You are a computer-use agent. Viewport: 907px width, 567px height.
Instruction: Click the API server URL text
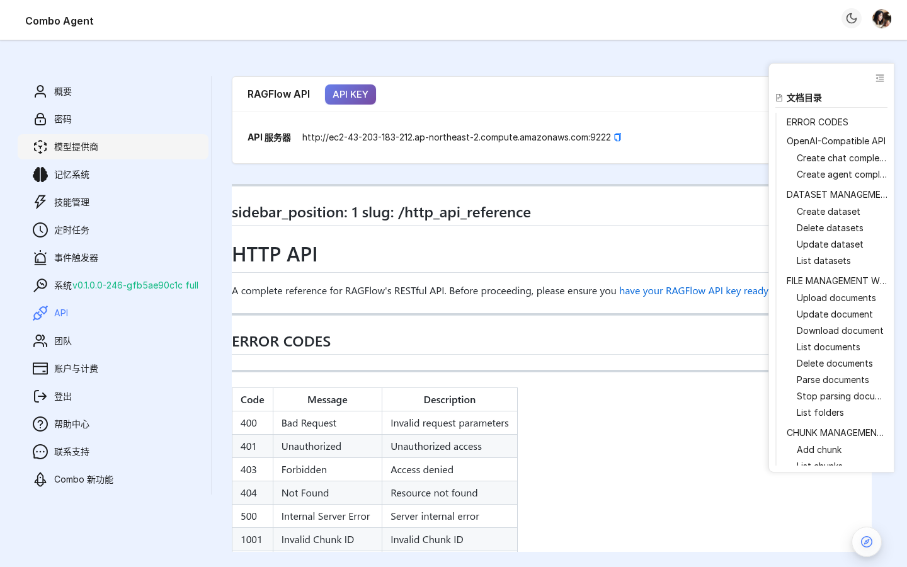[456, 137]
